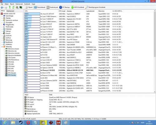Click the driver updates search toolbar button
156x125 pixels.
(95, 7)
